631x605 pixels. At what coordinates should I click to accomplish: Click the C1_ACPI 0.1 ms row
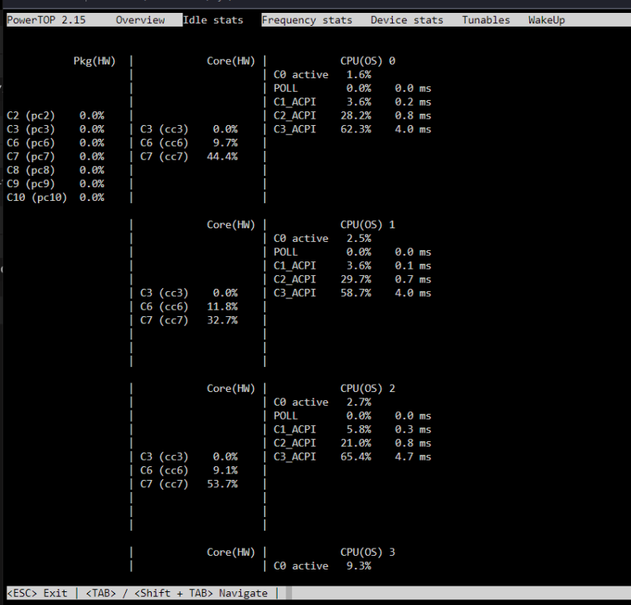(352, 266)
